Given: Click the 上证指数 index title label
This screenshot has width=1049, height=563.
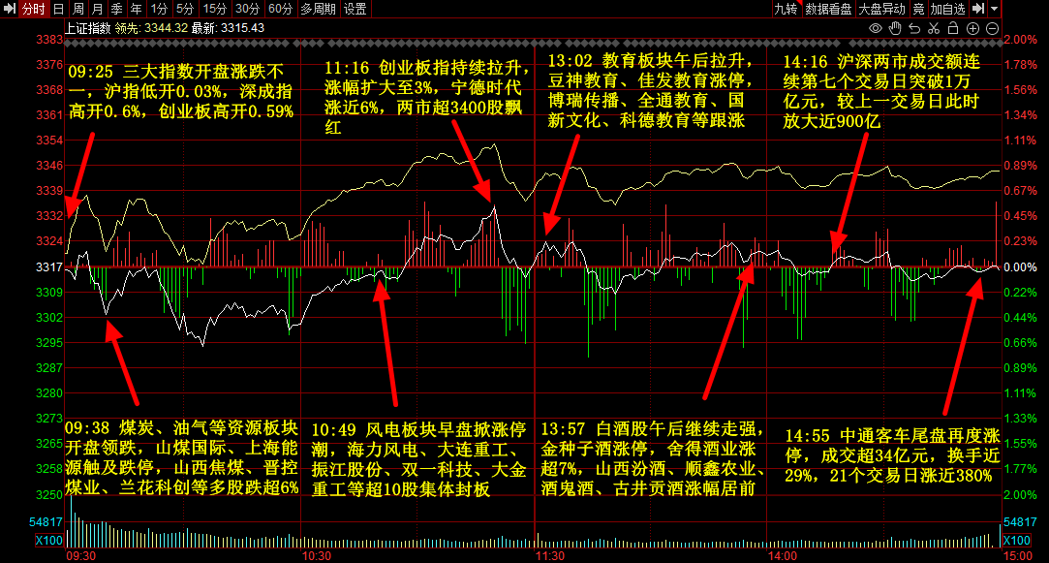Looking at the screenshot, I should (88, 27).
